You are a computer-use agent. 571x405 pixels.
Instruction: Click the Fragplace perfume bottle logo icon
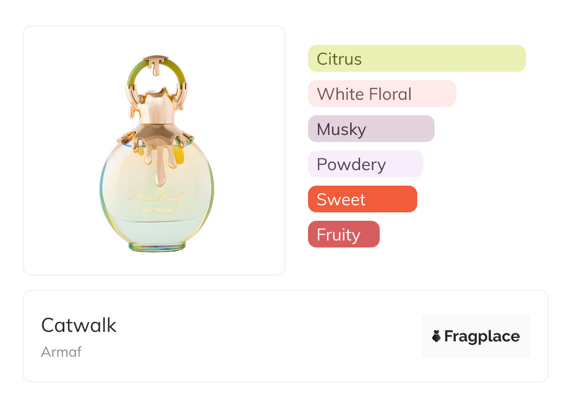tap(436, 336)
